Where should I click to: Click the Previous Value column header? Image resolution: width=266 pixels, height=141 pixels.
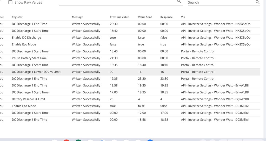119,17
